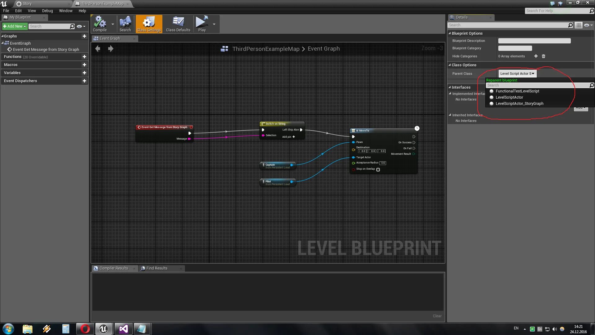Image resolution: width=595 pixels, height=335 pixels.
Task: Click the Clear compiler results button
Action: click(x=437, y=316)
